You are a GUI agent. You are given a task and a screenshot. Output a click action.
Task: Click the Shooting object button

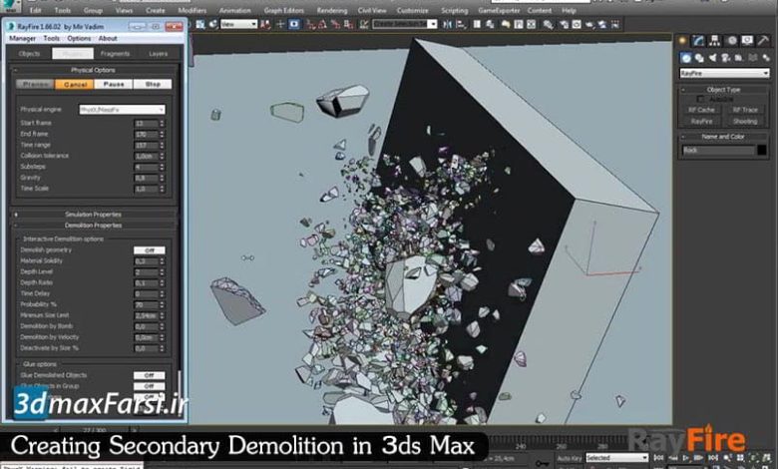tap(745, 121)
